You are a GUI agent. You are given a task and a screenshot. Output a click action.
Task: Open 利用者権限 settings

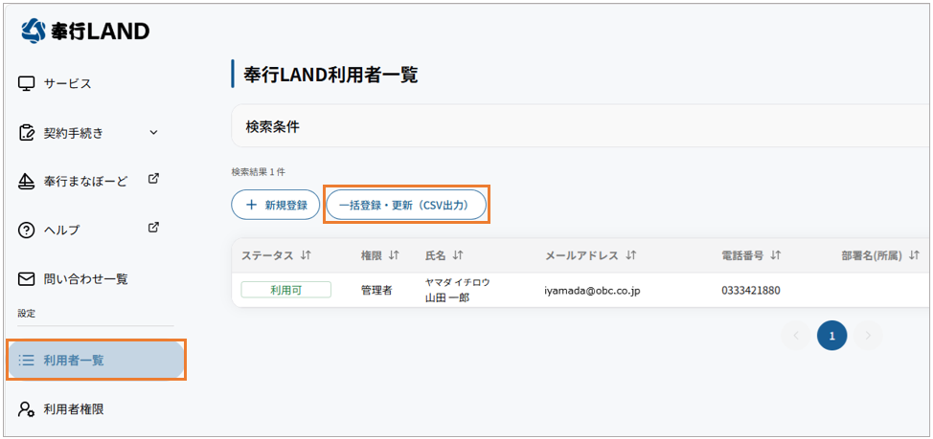(x=74, y=408)
